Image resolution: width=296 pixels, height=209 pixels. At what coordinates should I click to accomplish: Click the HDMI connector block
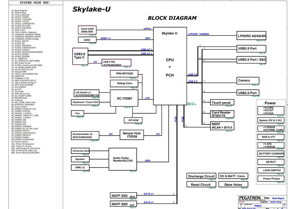pos(87,40)
